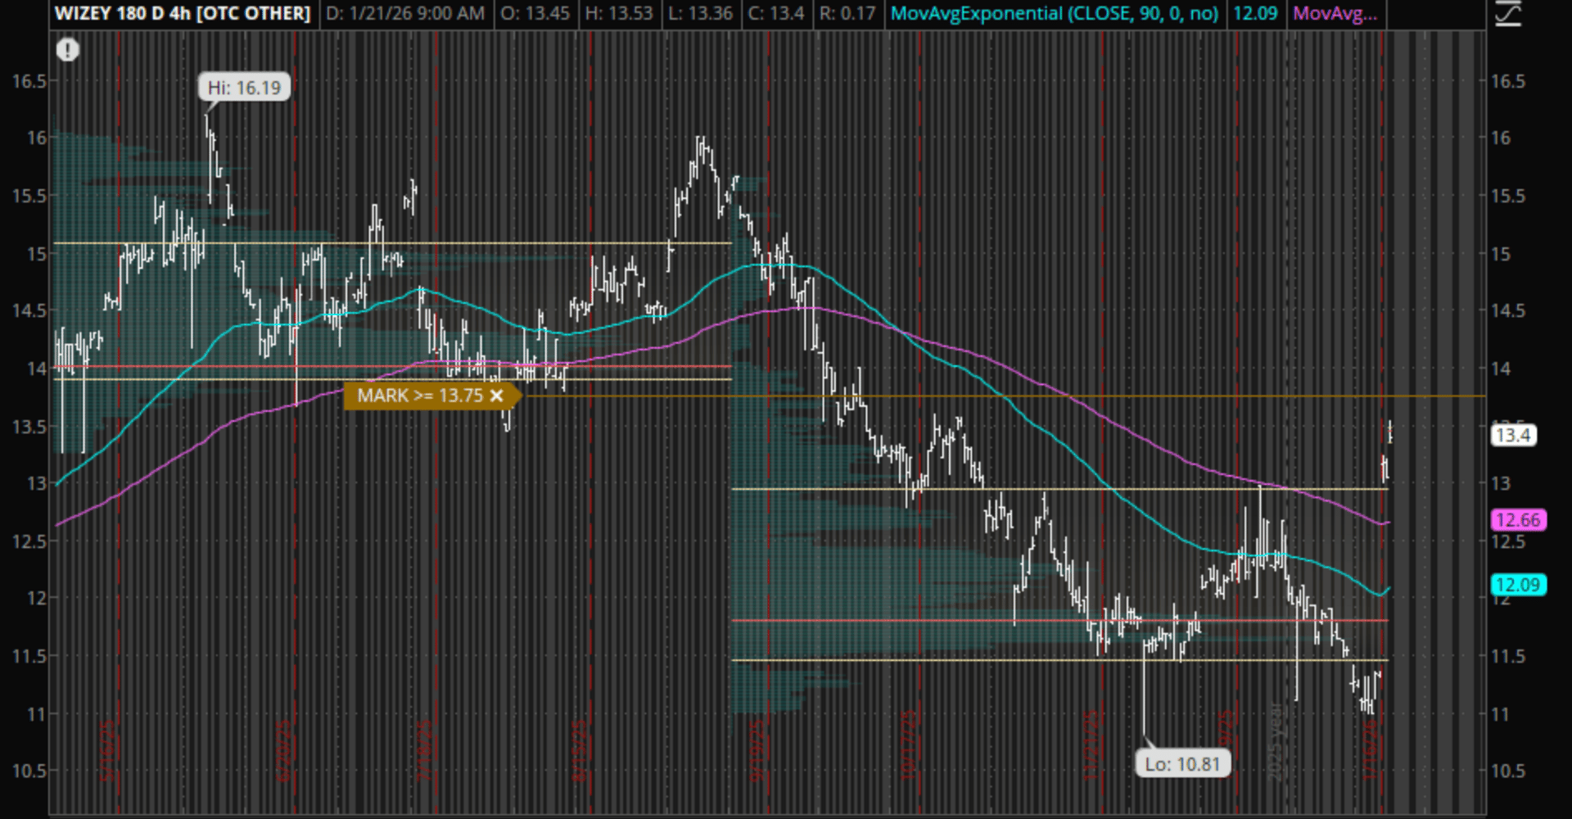Click the cyan 12.09 study value in header
Screen dimensions: 1572x819
click(1255, 14)
